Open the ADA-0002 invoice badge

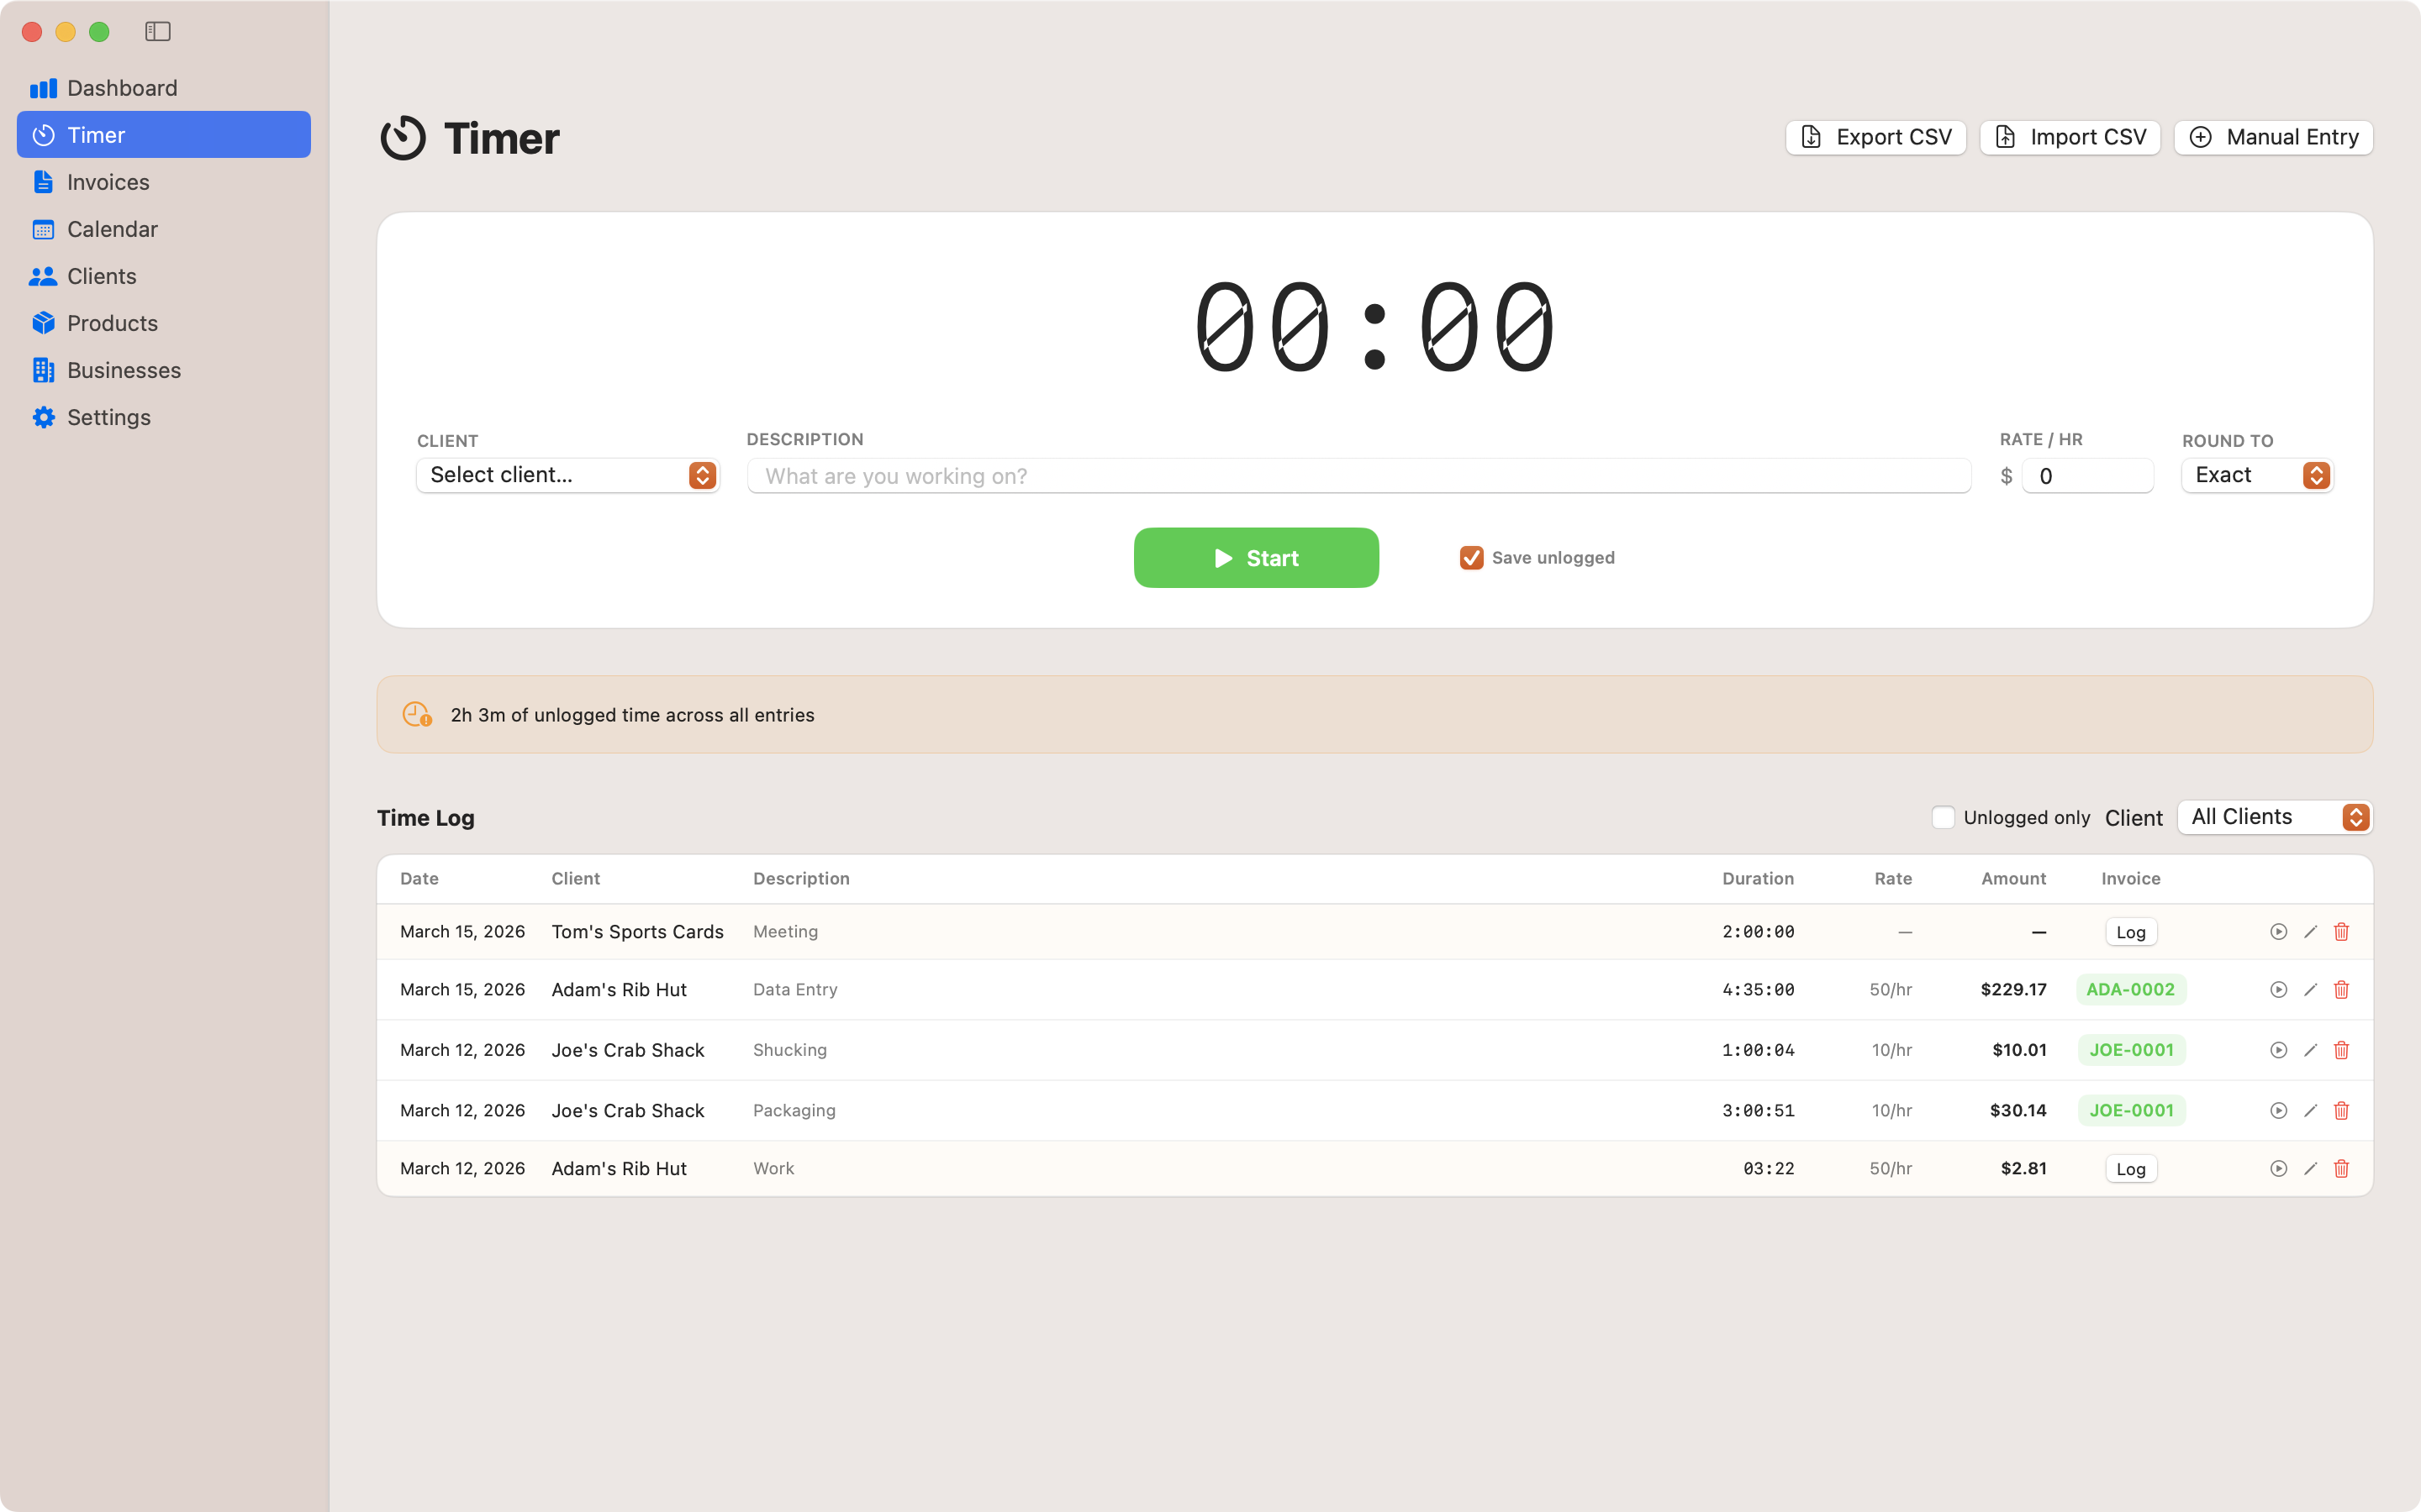click(2131, 989)
